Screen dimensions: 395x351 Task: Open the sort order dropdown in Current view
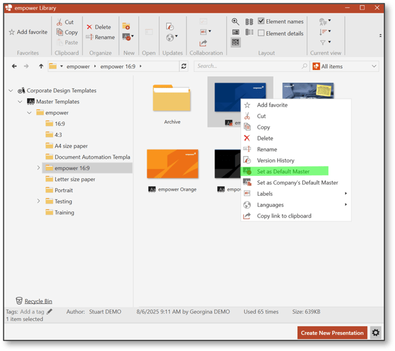point(325,32)
